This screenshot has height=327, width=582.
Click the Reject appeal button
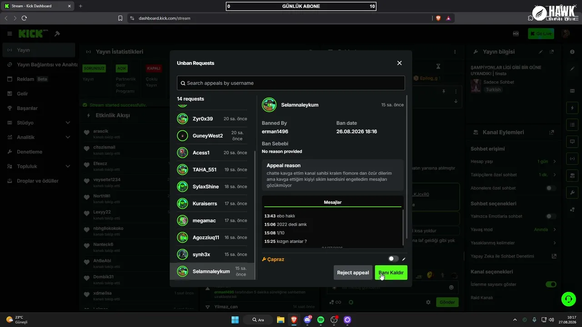[x=353, y=272]
